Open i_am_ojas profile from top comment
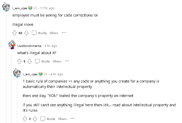The height and width of the screenshot is (123, 182). (x=20, y=8)
